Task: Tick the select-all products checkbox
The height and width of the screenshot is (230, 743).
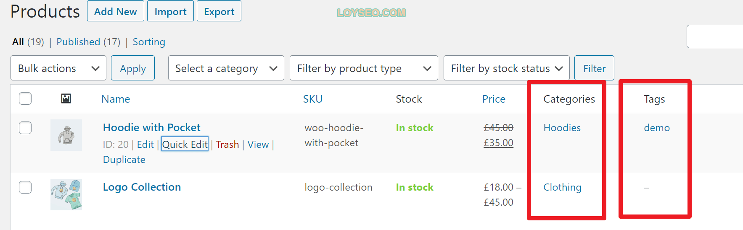Action: point(25,98)
